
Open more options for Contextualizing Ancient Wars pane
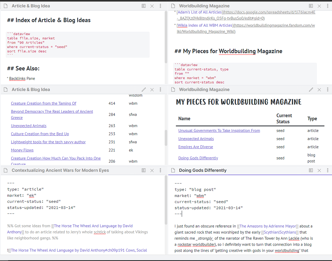pyautogui.click(x=160, y=170)
